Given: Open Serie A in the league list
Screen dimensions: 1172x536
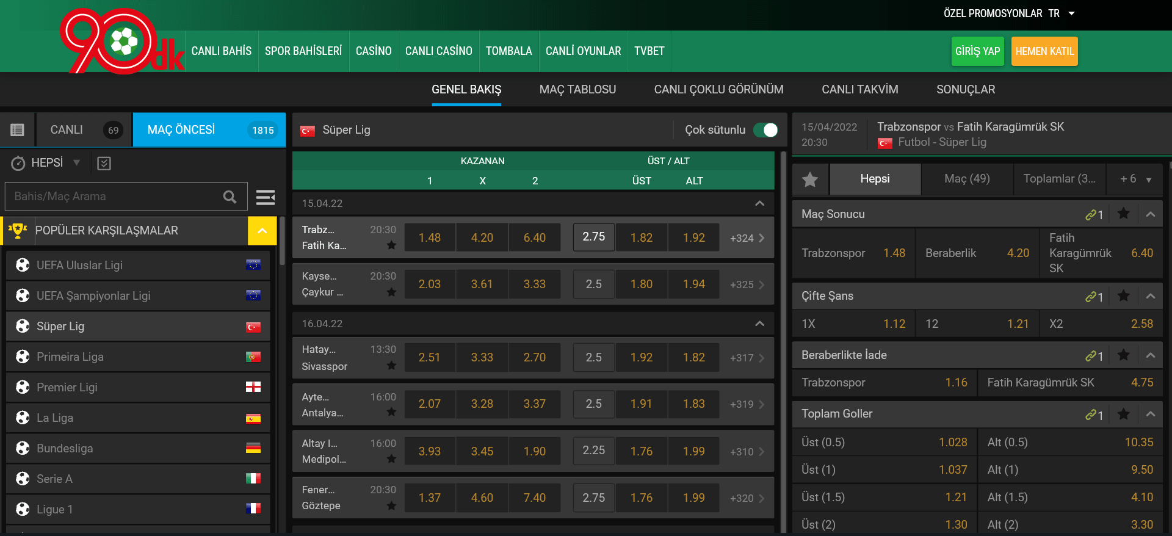Looking at the screenshot, I should (138, 479).
